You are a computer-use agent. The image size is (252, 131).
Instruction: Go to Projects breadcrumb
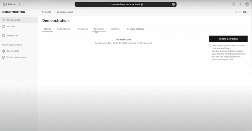tap(47, 12)
